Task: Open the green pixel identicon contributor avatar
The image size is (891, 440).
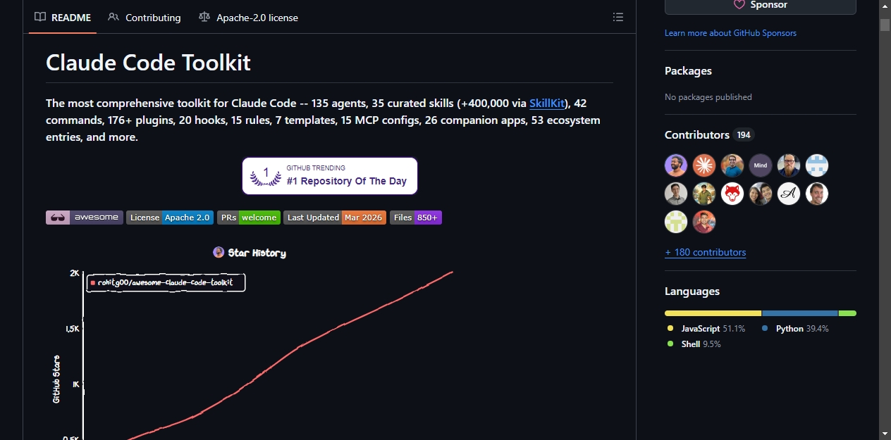Action: point(676,222)
